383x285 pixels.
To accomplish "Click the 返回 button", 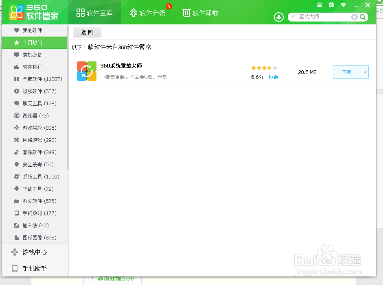I will tap(87, 32).
